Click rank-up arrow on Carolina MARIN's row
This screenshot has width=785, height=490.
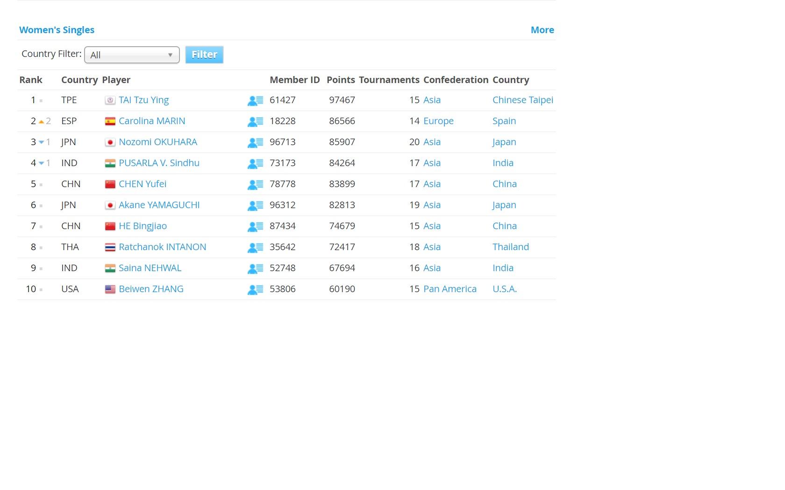41,122
